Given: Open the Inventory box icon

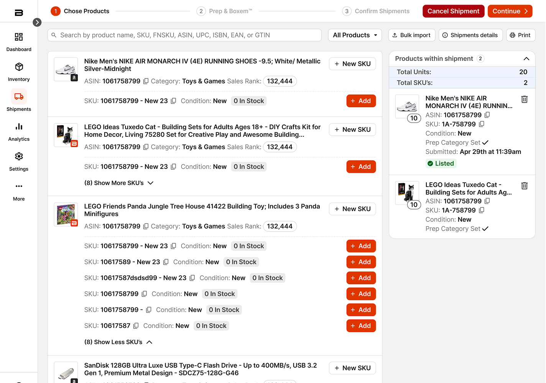Looking at the screenshot, I should [19, 67].
